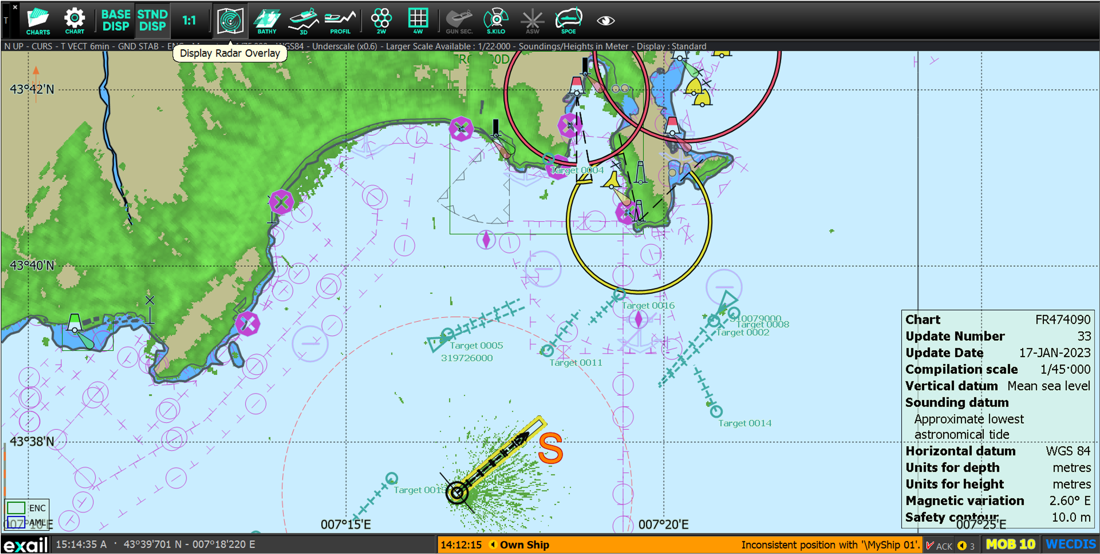Viewport: 1100px width, 554px height.
Task: Click the clock reading 15:14:35 A
Action: pos(81,545)
